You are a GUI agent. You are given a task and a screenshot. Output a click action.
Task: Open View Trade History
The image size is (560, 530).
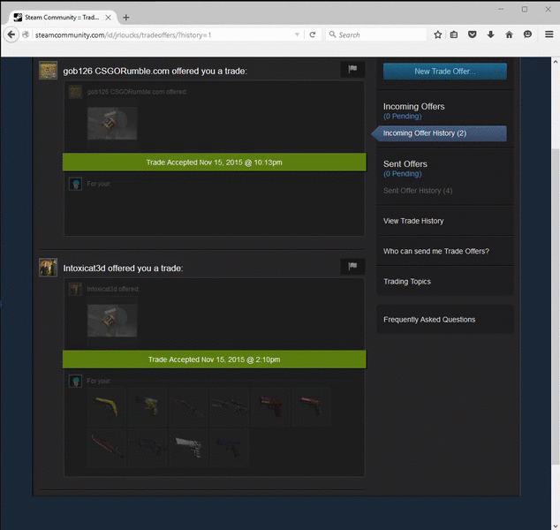pyautogui.click(x=413, y=221)
